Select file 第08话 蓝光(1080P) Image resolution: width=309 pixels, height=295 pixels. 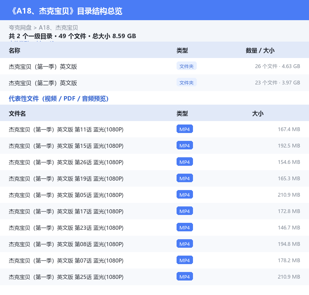click(x=66, y=244)
